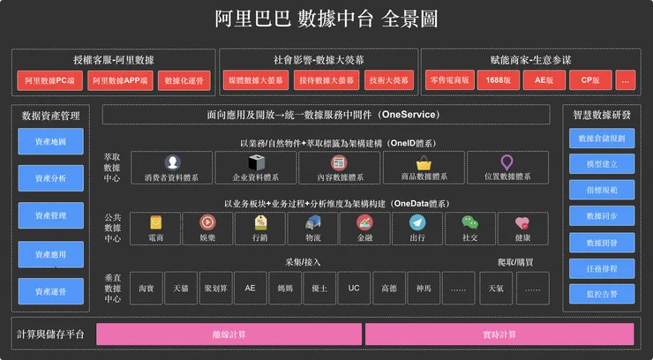653x360 pixels.
Task: Click the yellow shopping basket icon
Action: [424, 163]
